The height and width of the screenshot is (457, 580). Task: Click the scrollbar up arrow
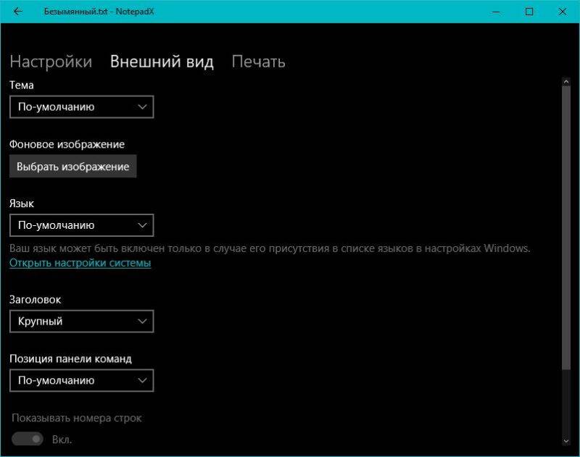566,82
